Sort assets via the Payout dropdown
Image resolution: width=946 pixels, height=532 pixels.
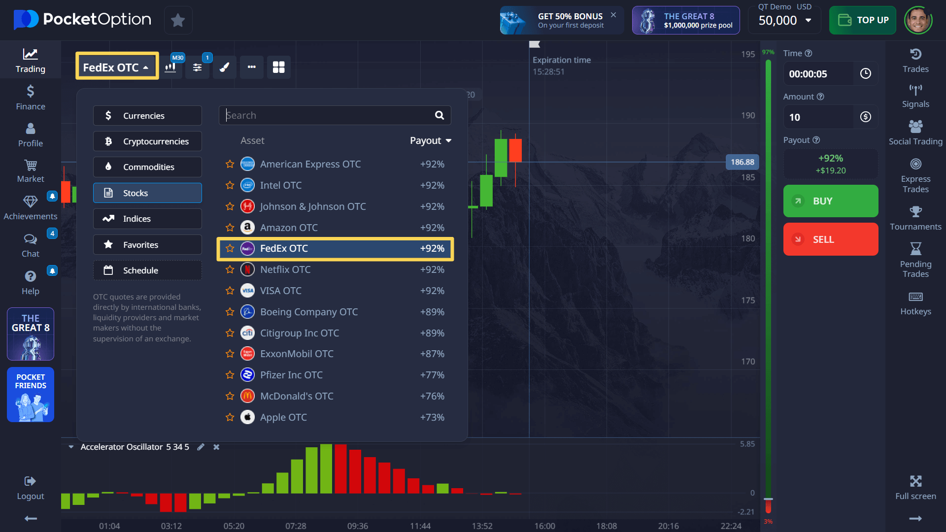coord(430,140)
